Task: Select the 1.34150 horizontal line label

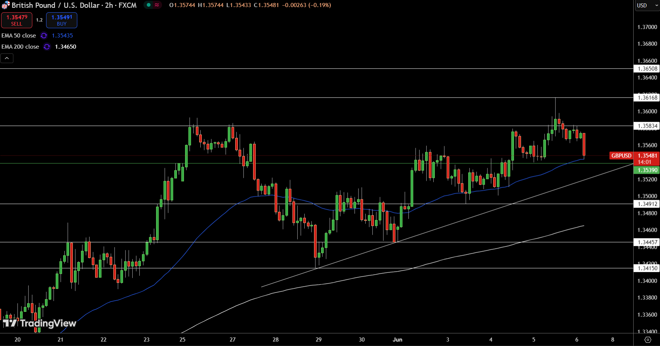Action: tap(647, 268)
